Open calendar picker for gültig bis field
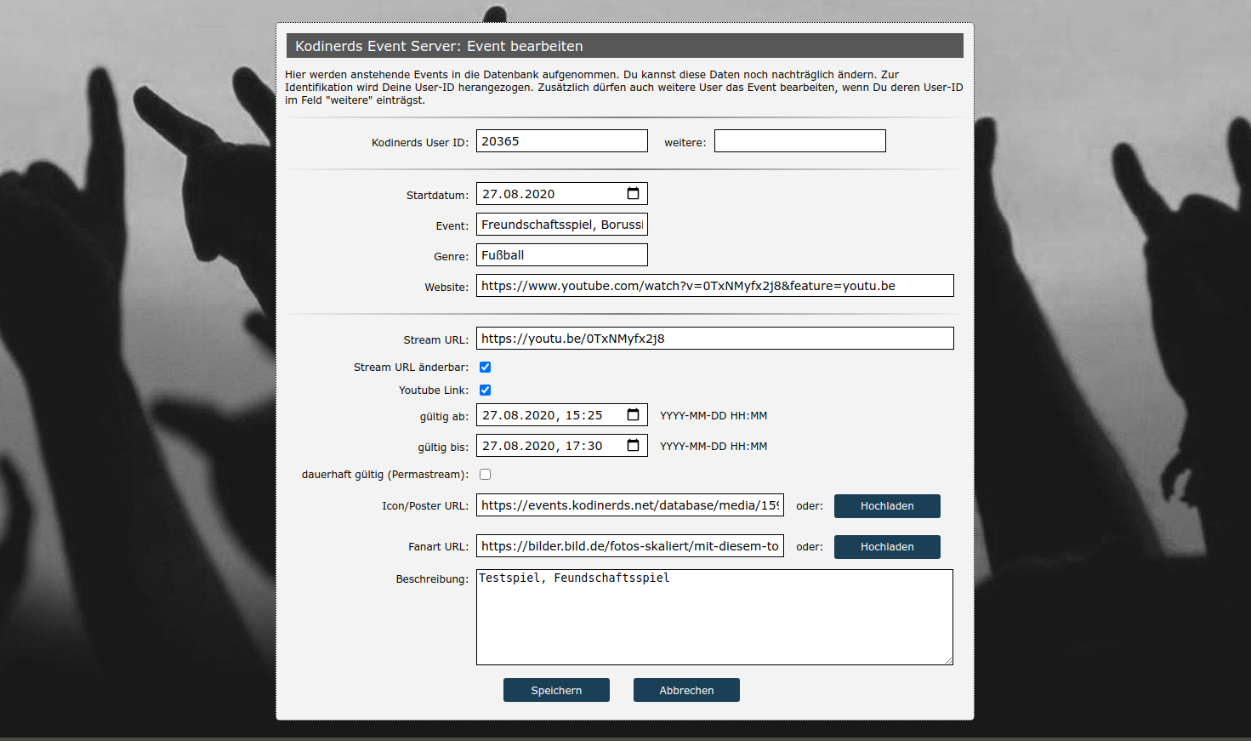The image size is (1251, 741). coord(633,446)
